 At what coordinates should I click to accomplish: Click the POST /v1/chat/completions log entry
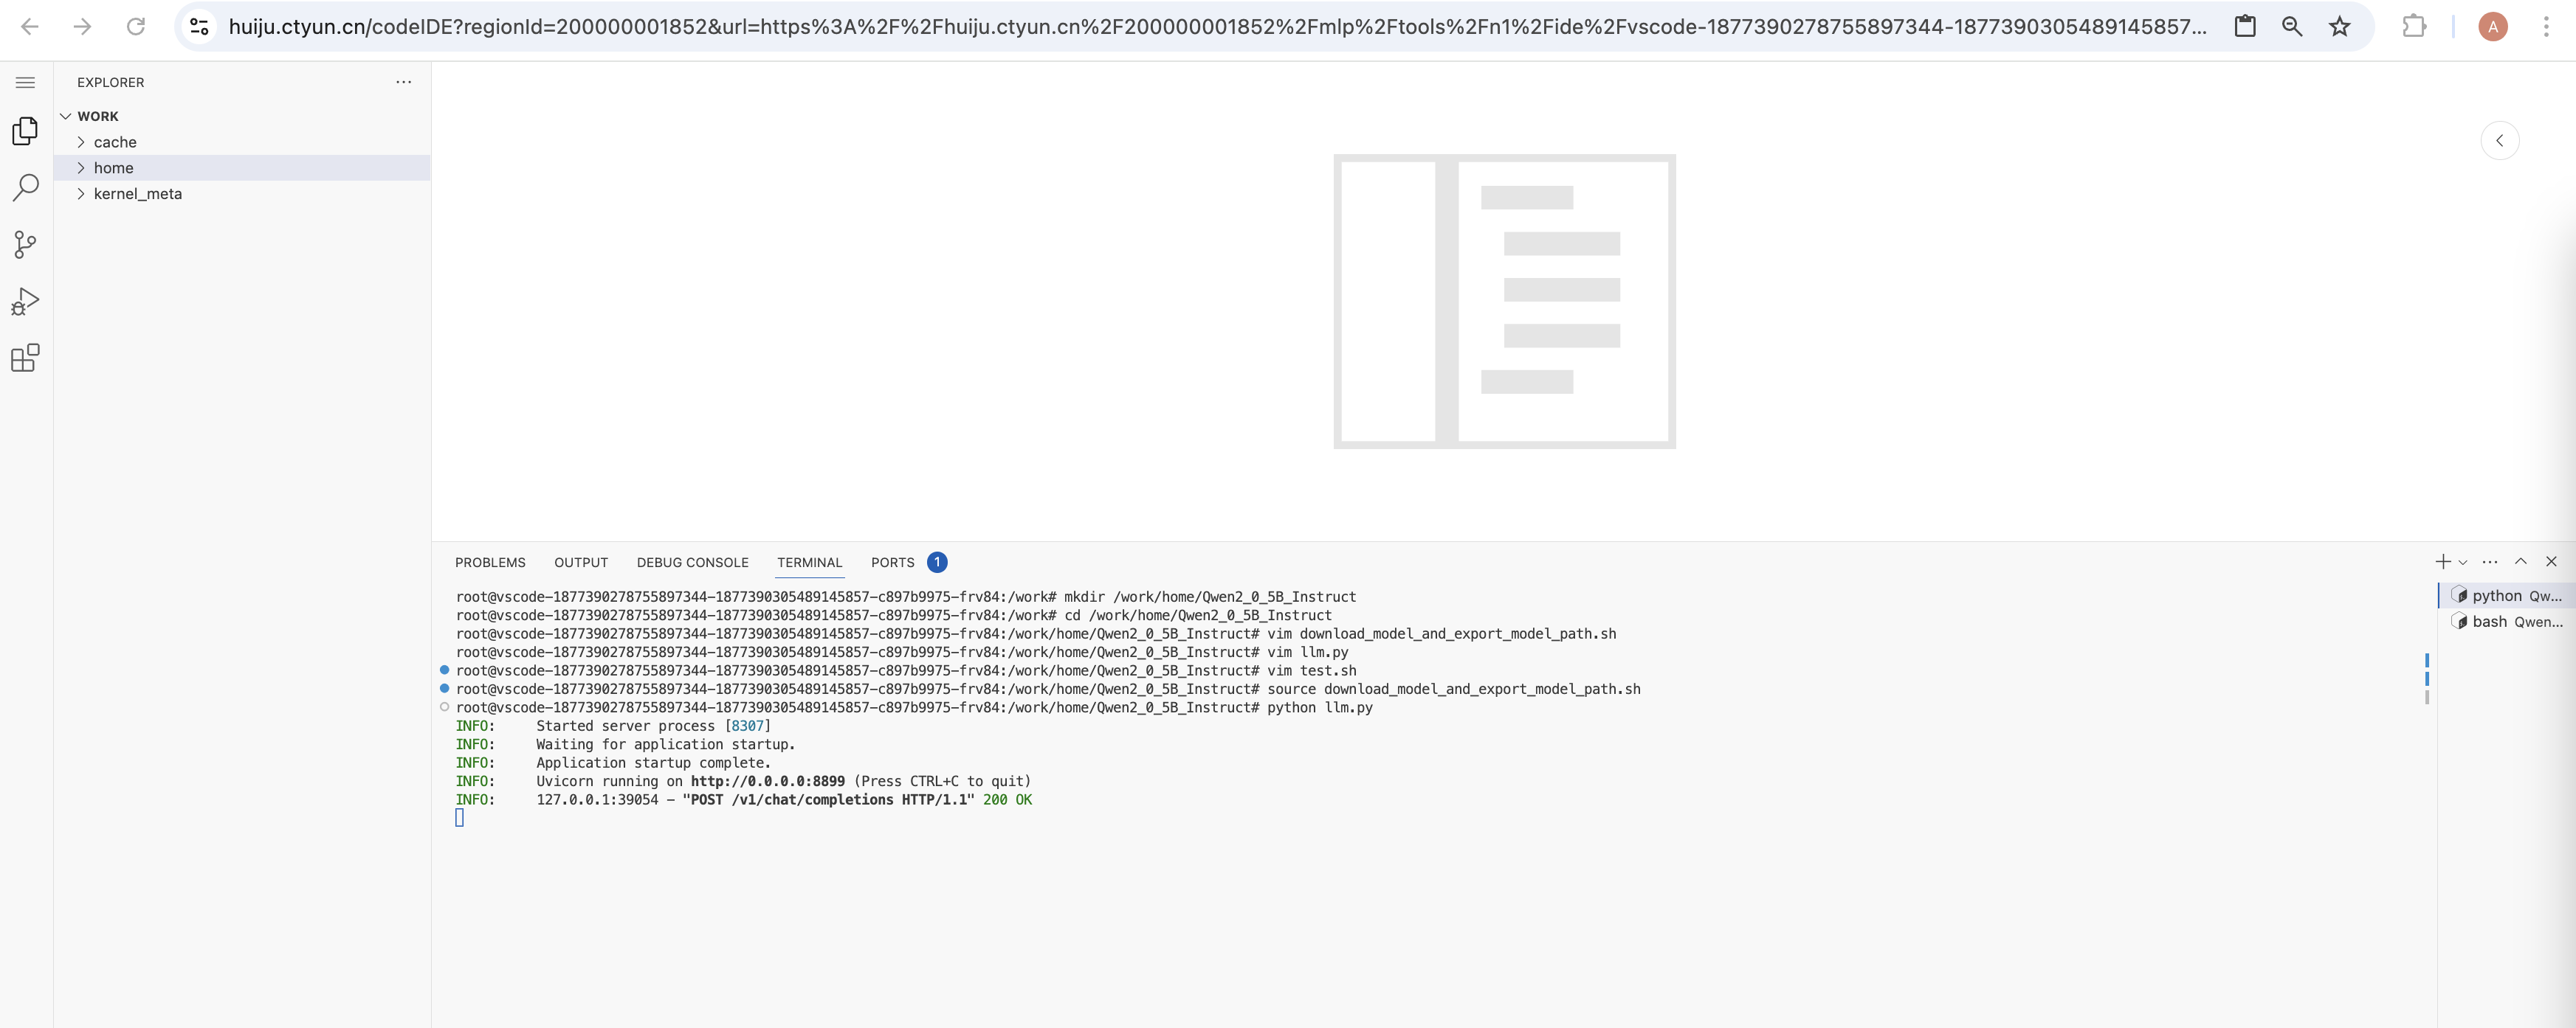pos(744,800)
